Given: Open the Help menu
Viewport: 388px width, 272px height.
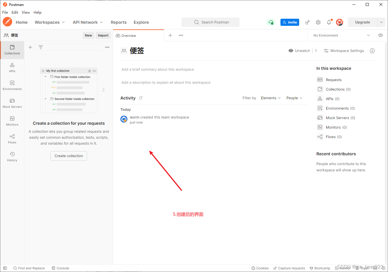Looking at the screenshot, I should point(37,12).
